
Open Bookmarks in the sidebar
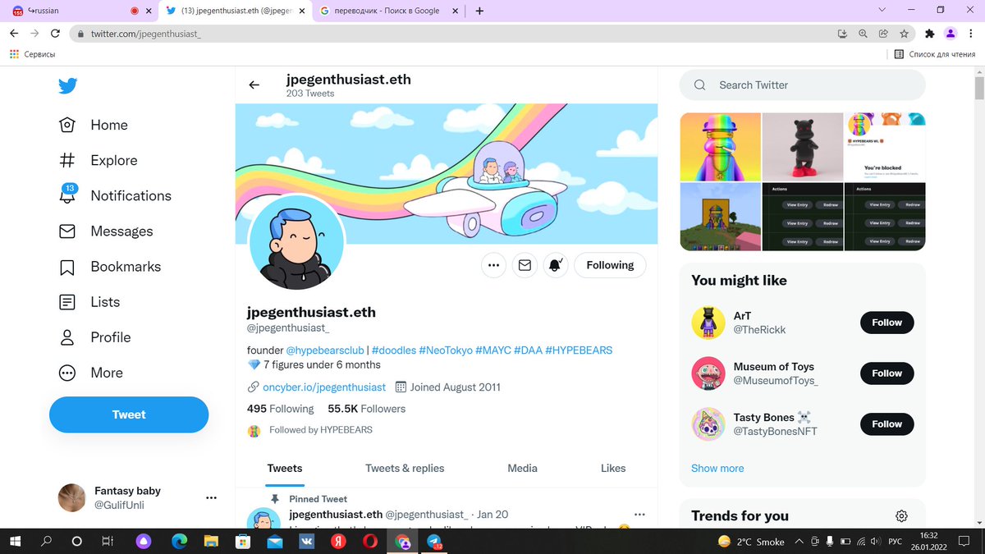click(110, 266)
